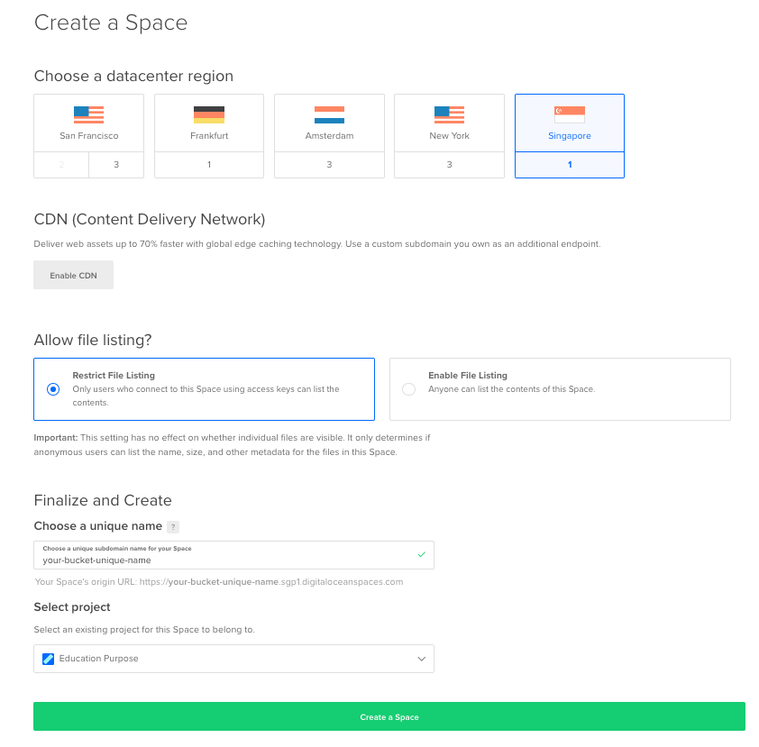759x747 pixels.
Task: Click the unique subdomain name input field
Action: coord(233,556)
